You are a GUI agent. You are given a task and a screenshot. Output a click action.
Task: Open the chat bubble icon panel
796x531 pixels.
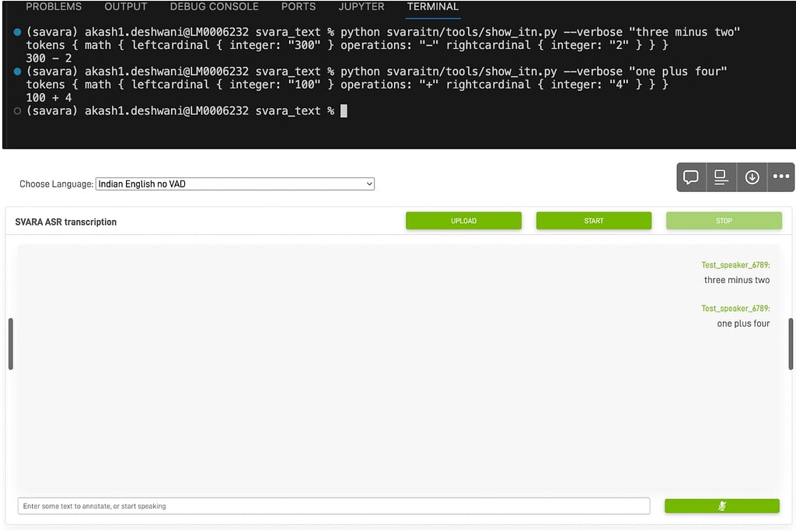[x=690, y=176]
